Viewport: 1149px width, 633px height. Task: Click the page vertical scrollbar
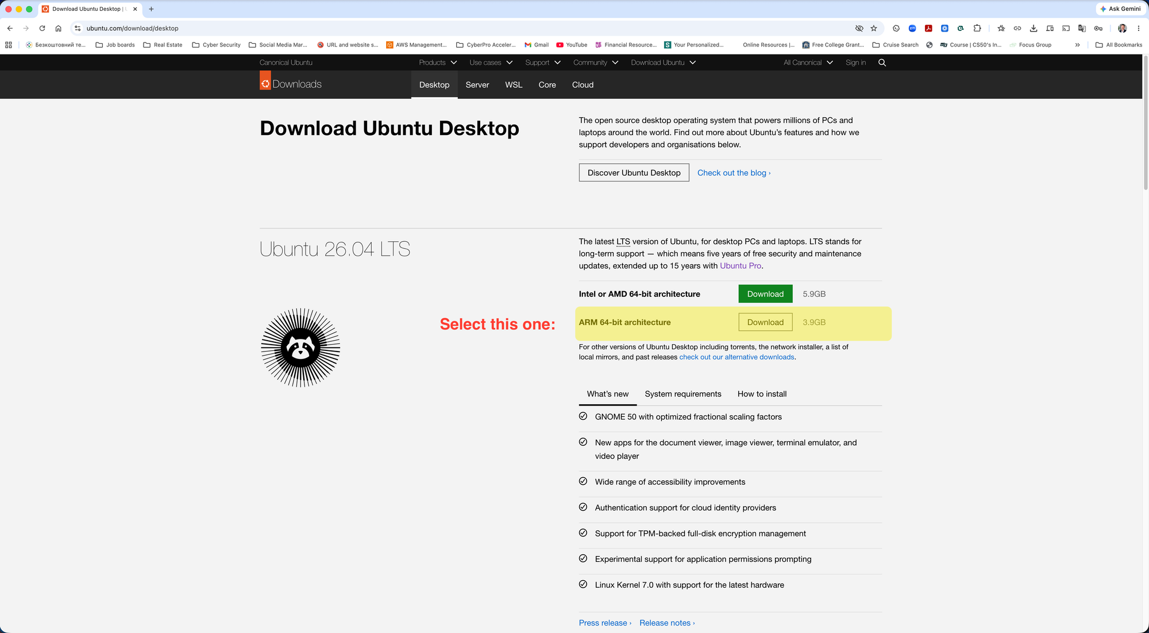click(x=1146, y=123)
